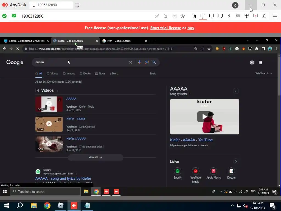Share this page from address bar
Viewport: 281px width, 211px height.
click(202, 49)
